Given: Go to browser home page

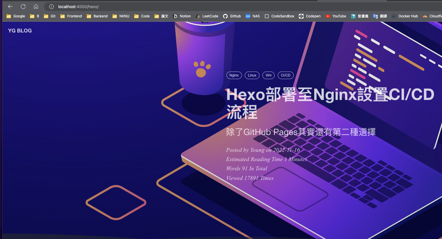Looking at the screenshot, I should [x=35, y=6].
